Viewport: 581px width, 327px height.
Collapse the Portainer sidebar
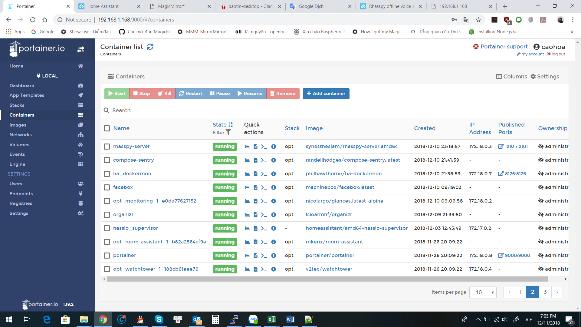80,49
